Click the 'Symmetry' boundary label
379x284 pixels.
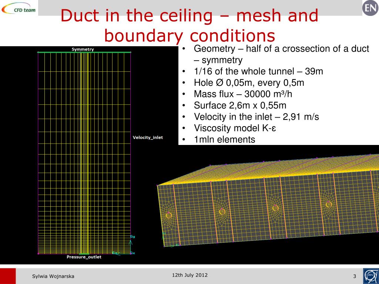click(x=83, y=49)
